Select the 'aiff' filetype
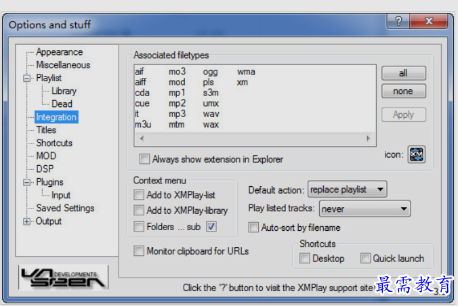Viewport: 458px width, 306px height. pyautogui.click(x=140, y=82)
